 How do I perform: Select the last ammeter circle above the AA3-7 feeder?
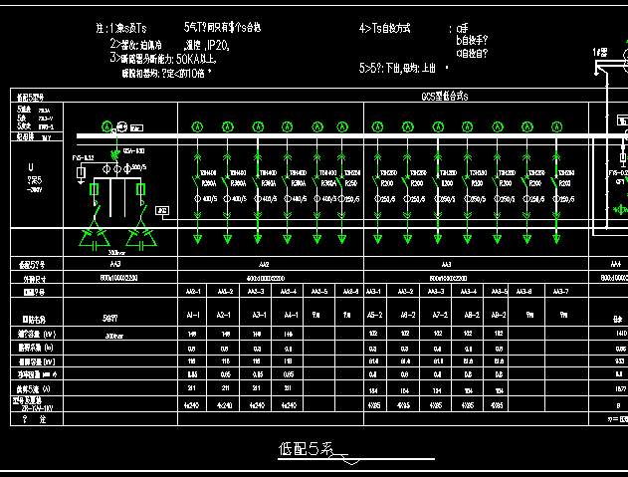[556, 127]
